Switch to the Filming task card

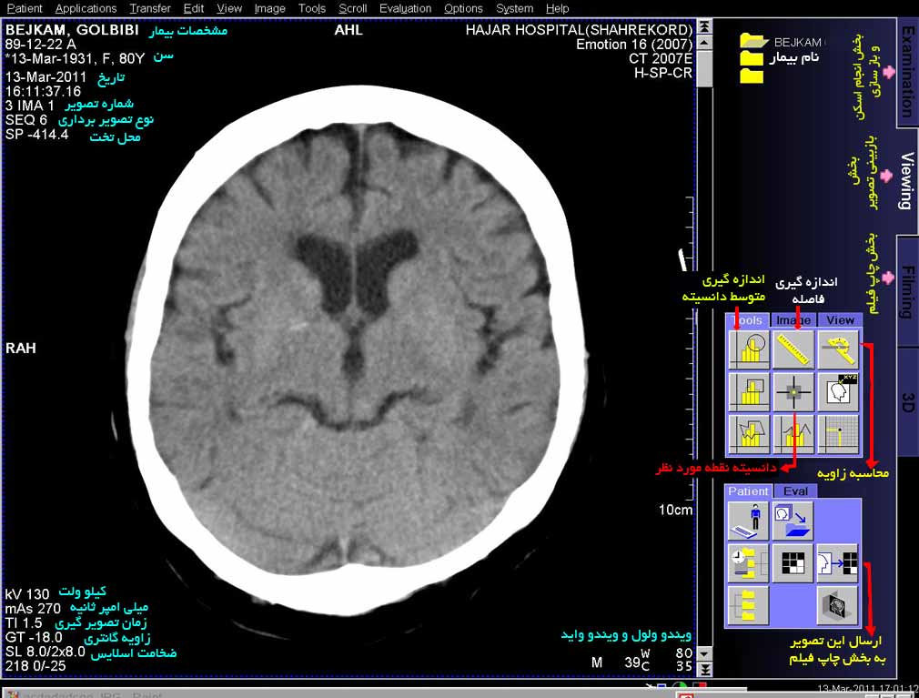tap(906, 291)
